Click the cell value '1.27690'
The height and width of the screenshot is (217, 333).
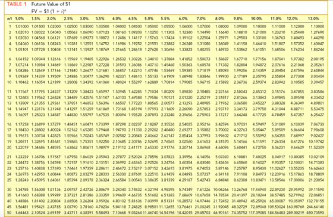point(318,32)
